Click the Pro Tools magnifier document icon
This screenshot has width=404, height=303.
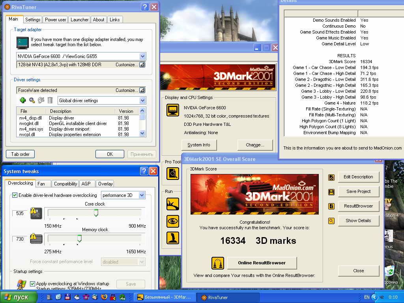coord(173,174)
